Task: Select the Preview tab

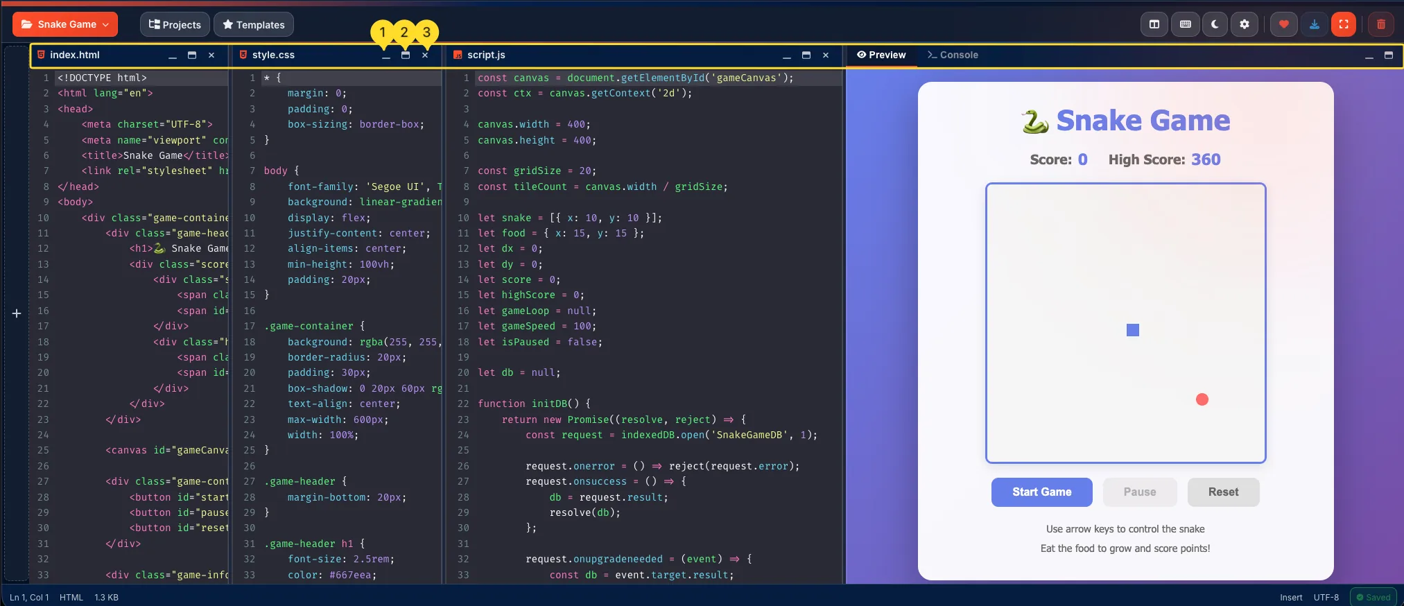Action: pos(881,55)
